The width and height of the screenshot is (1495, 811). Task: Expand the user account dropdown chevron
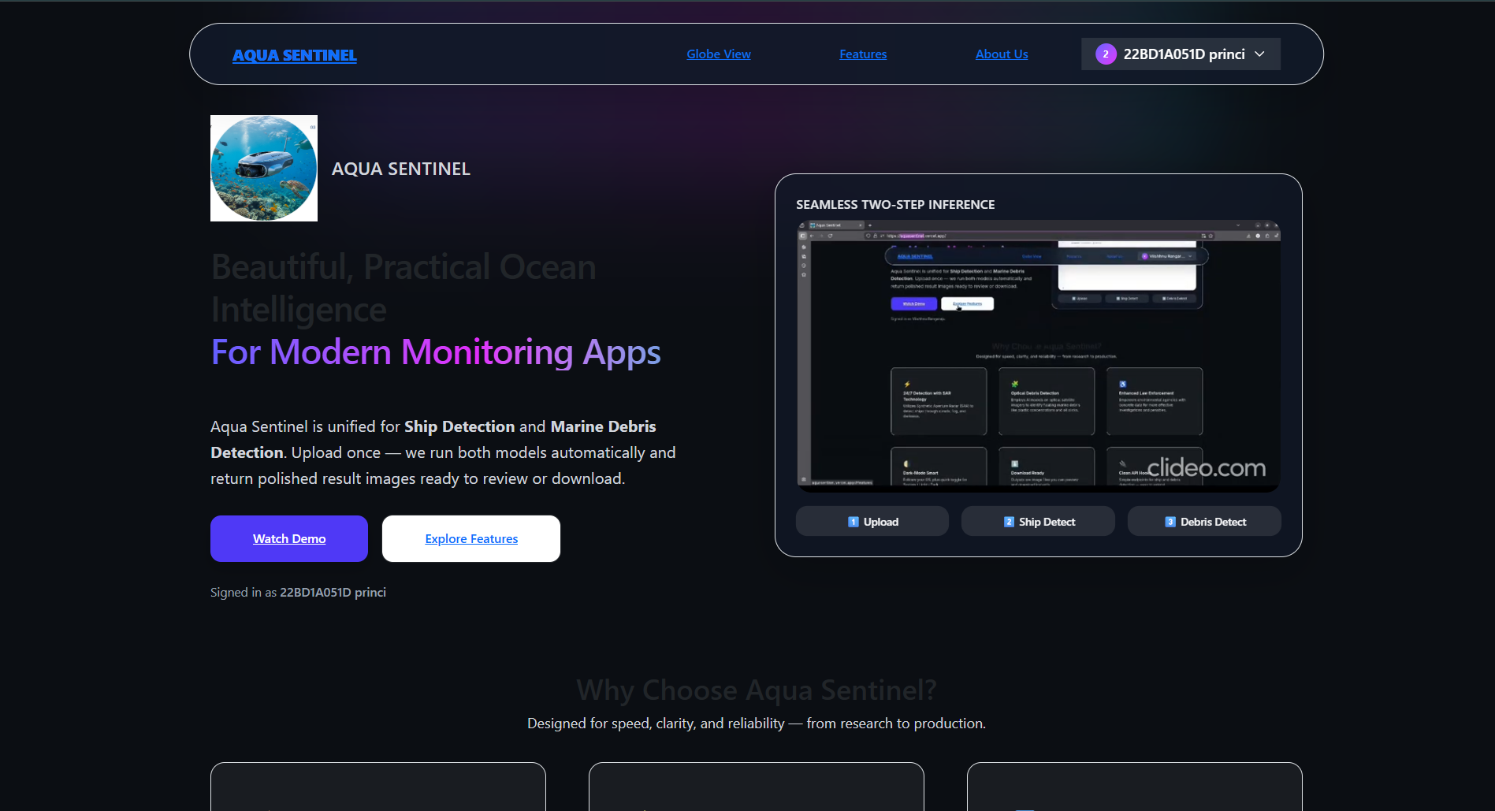pos(1259,54)
